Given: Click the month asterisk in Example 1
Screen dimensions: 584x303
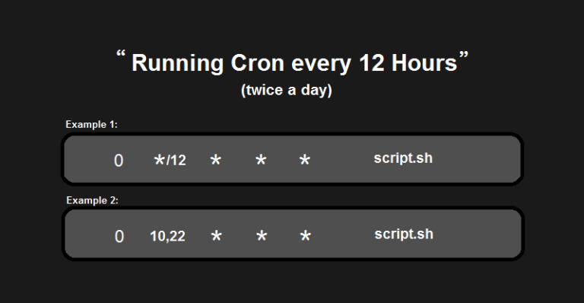Looking at the screenshot, I should pyautogui.click(x=261, y=161).
